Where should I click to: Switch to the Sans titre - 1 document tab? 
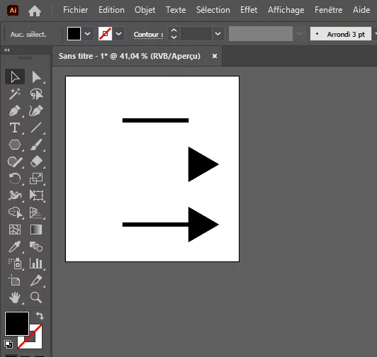[x=130, y=56]
